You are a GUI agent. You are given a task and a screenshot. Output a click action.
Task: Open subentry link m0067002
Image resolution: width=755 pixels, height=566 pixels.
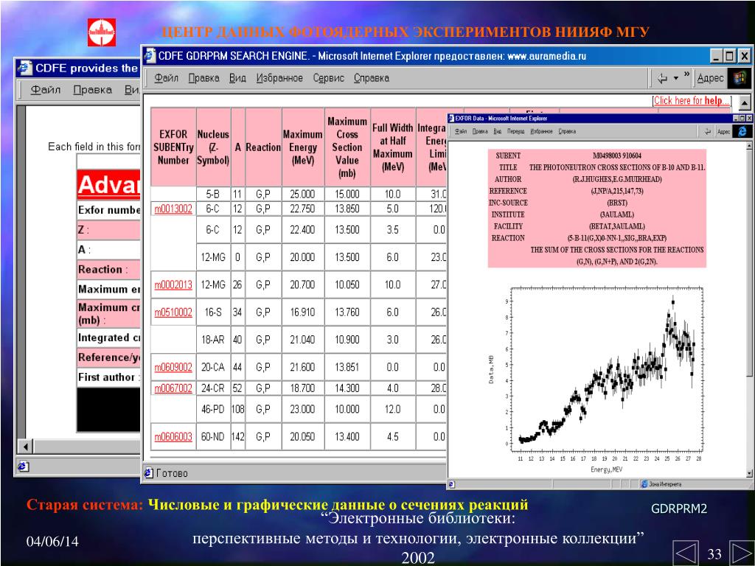[173, 388]
